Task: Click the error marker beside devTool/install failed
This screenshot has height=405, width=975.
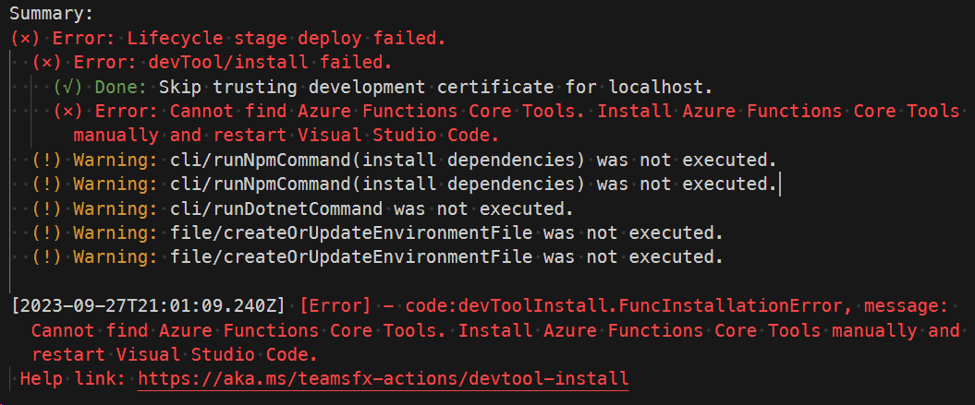Action: (x=47, y=63)
